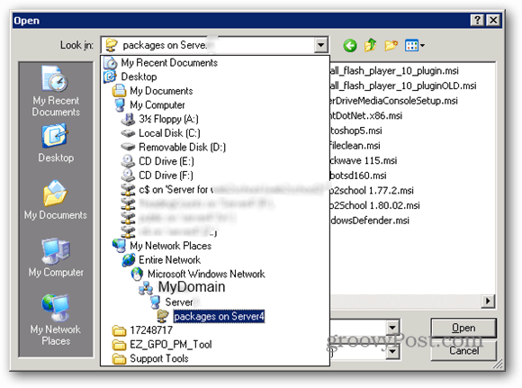The height and width of the screenshot is (388, 522).
Task: Select dowsDefender.msi file
Action: (370, 221)
